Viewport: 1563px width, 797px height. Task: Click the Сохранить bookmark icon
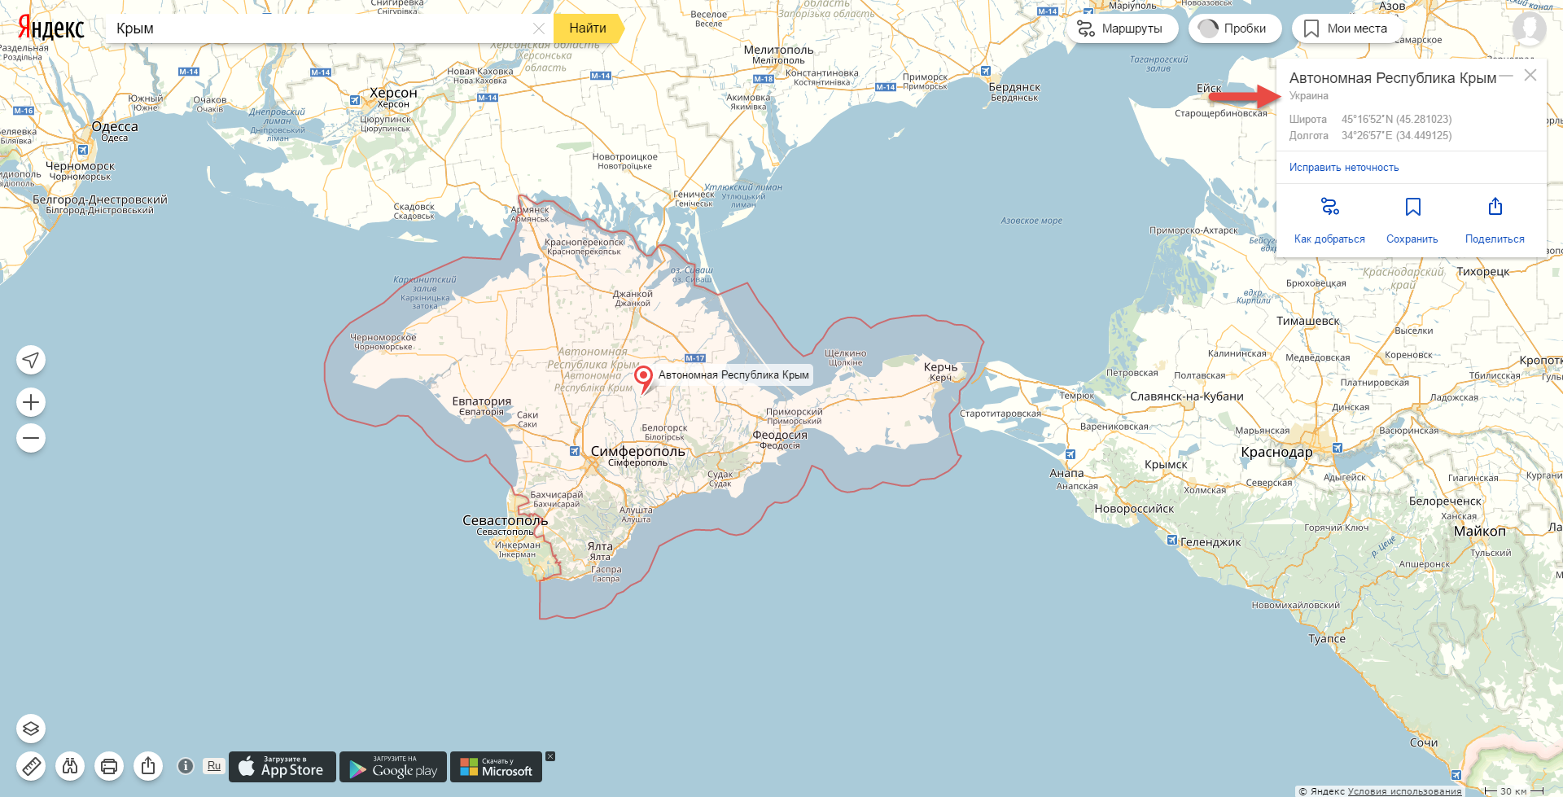[x=1413, y=207]
